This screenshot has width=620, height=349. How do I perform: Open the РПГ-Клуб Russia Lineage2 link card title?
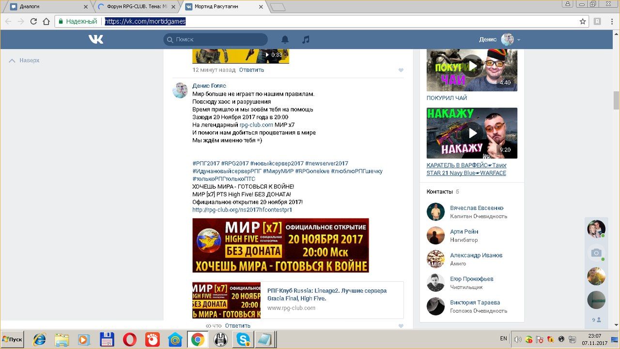pyautogui.click(x=327, y=295)
